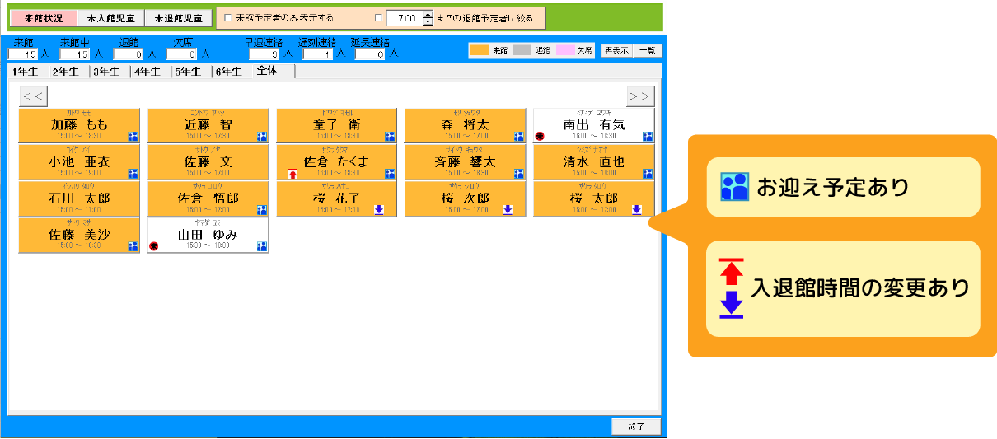Click the name 童子 衛
Screen dimensions: 997x439
336,124
